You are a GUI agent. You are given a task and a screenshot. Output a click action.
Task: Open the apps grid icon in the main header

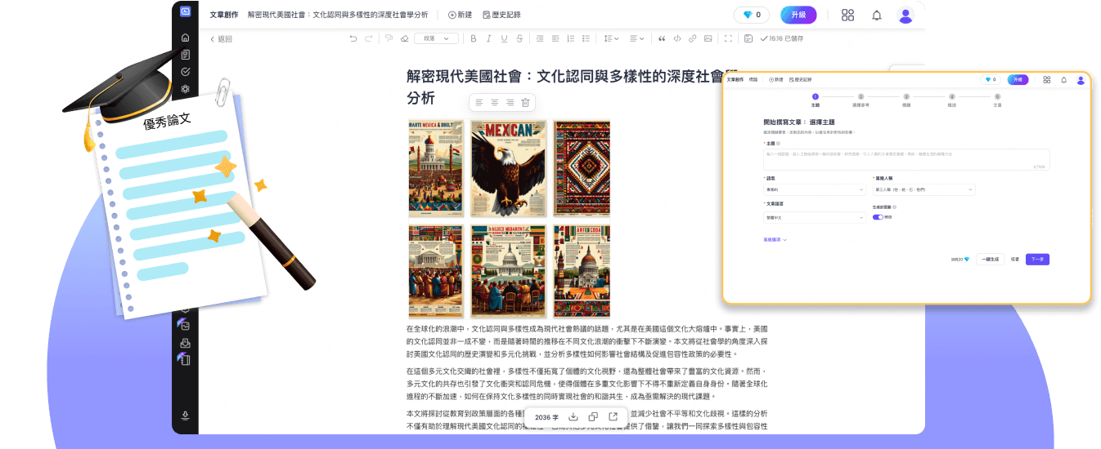(847, 15)
